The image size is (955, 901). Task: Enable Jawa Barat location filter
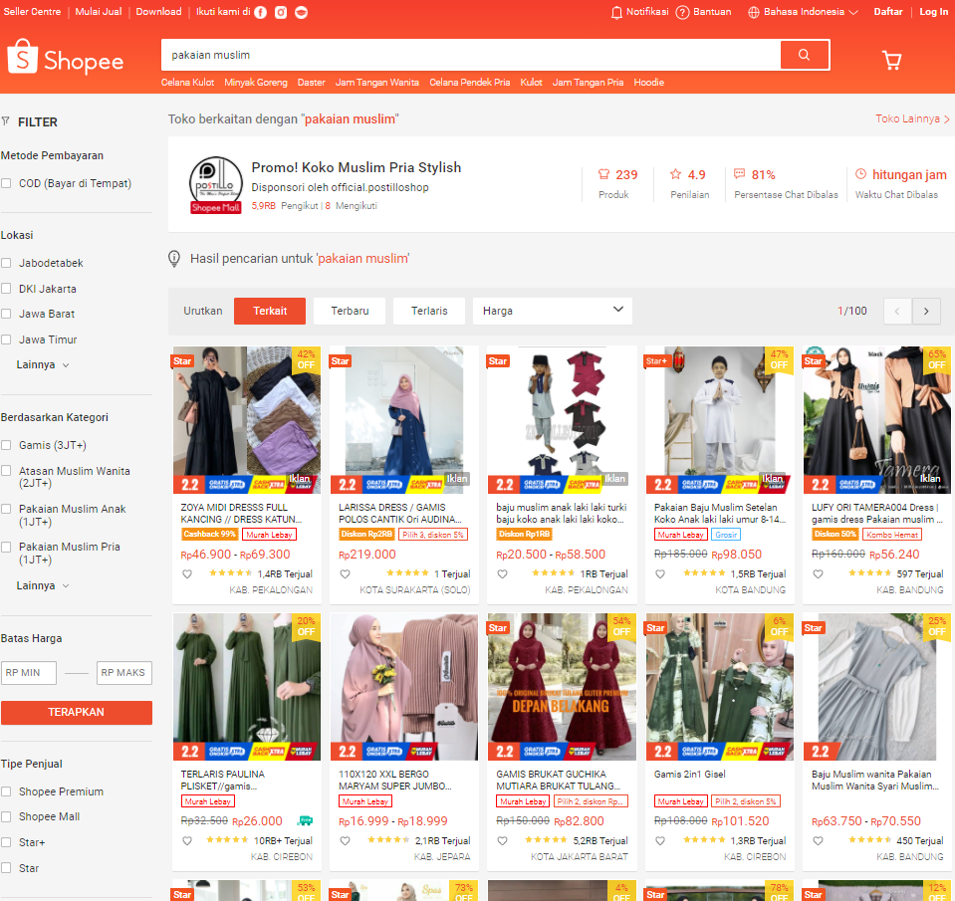tap(6, 314)
